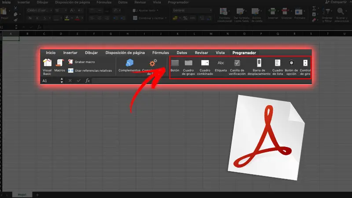
Task: Click the Compartir share button
Action: (336, 2)
